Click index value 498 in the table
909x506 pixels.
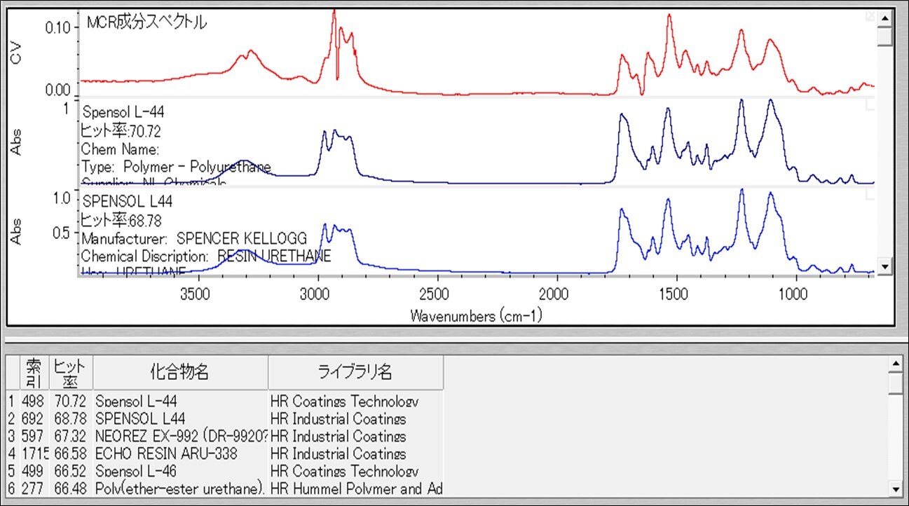coord(32,402)
